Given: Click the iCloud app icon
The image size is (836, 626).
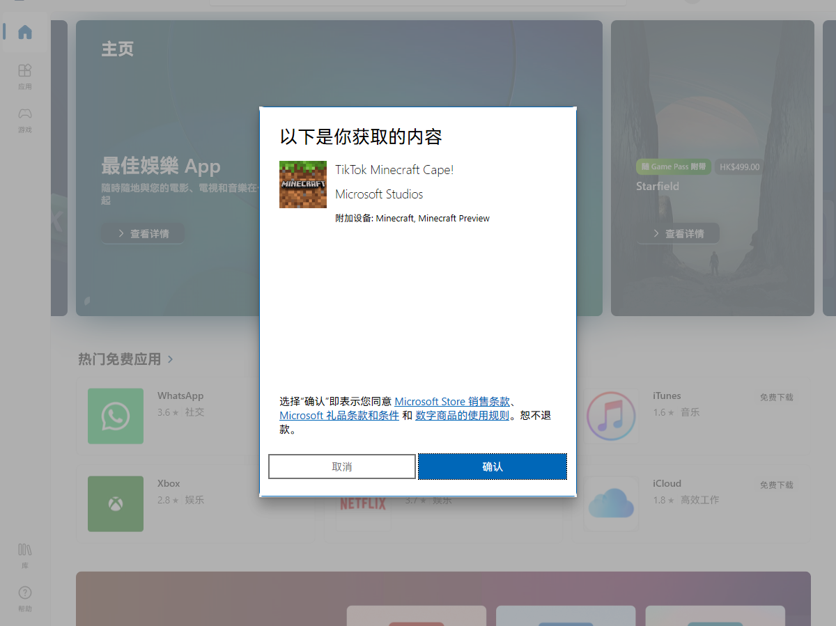Looking at the screenshot, I should [611, 503].
